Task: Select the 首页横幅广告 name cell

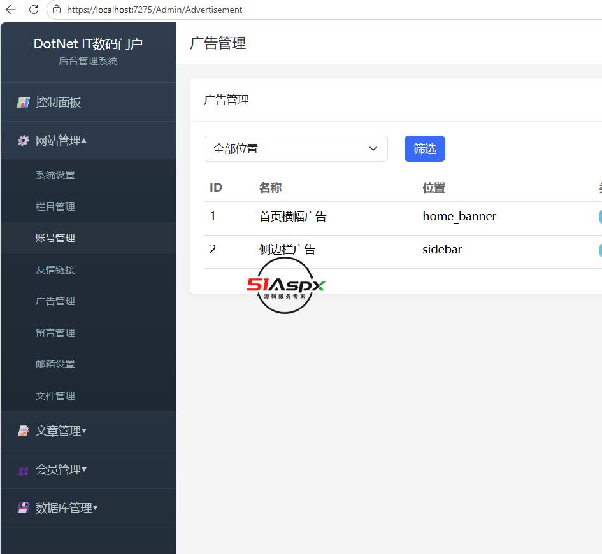Action: [x=292, y=217]
